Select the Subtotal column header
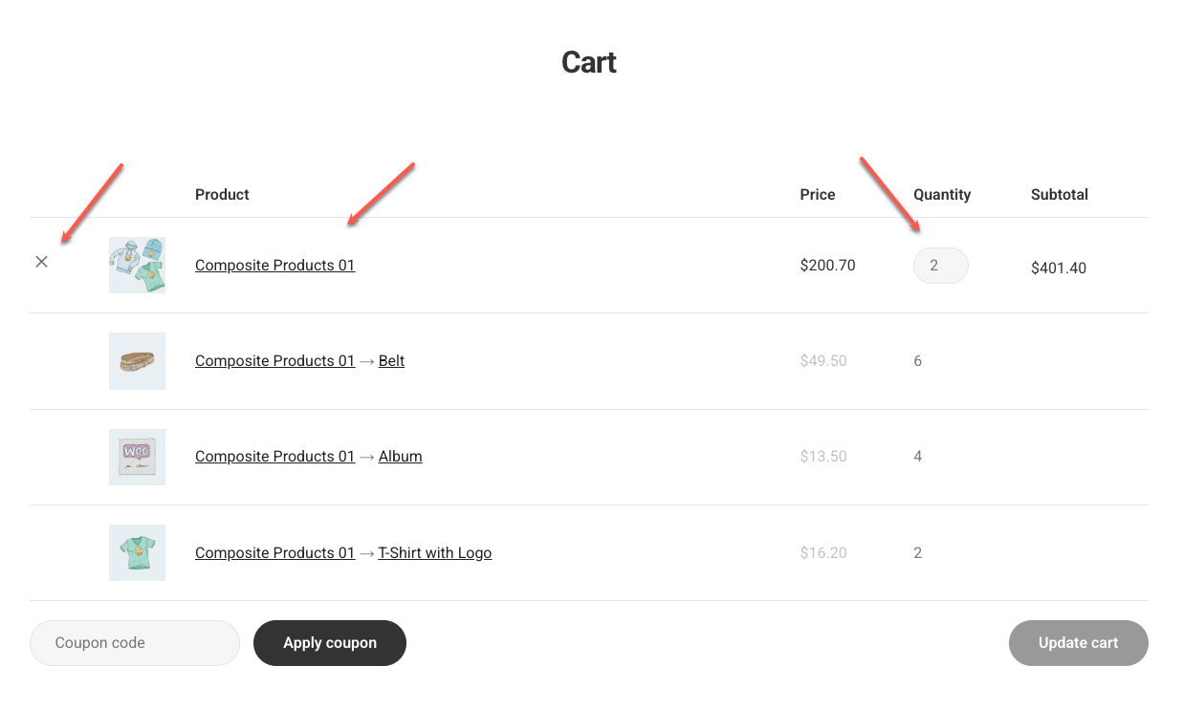1183x709 pixels. (1059, 195)
